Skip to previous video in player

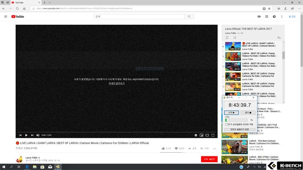coord(20,135)
